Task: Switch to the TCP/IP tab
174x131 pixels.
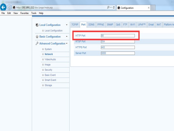Action: (75, 25)
